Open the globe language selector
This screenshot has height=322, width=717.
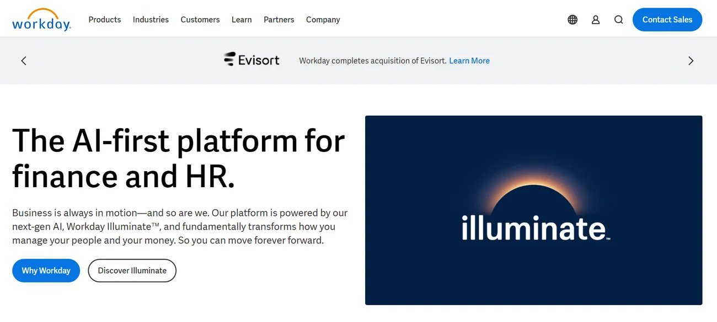[x=572, y=20]
